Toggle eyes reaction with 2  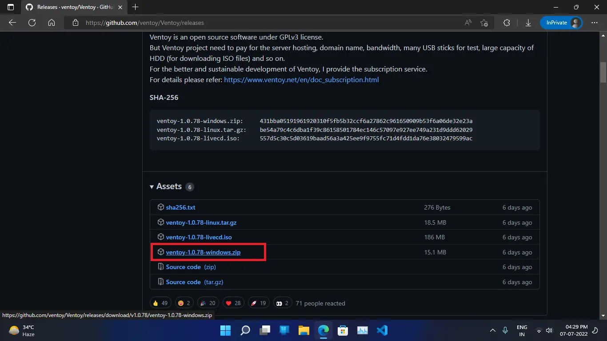click(x=283, y=303)
